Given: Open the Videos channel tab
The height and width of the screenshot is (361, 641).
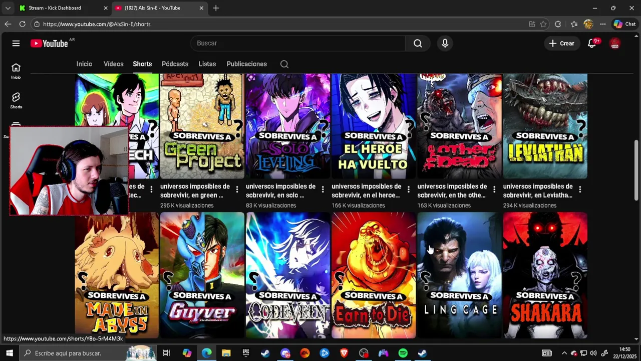Looking at the screenshot, I should click(x=113, y=64).
